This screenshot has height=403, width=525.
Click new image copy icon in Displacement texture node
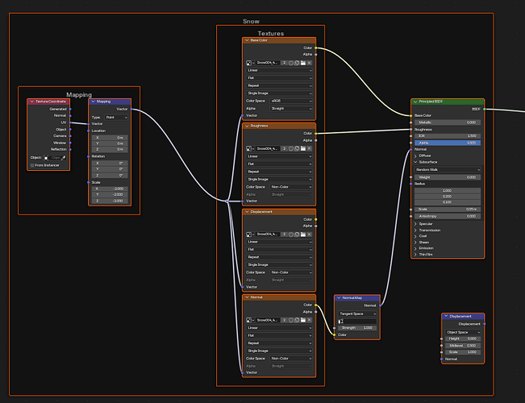pyautogui.click(x=297, y=235)
